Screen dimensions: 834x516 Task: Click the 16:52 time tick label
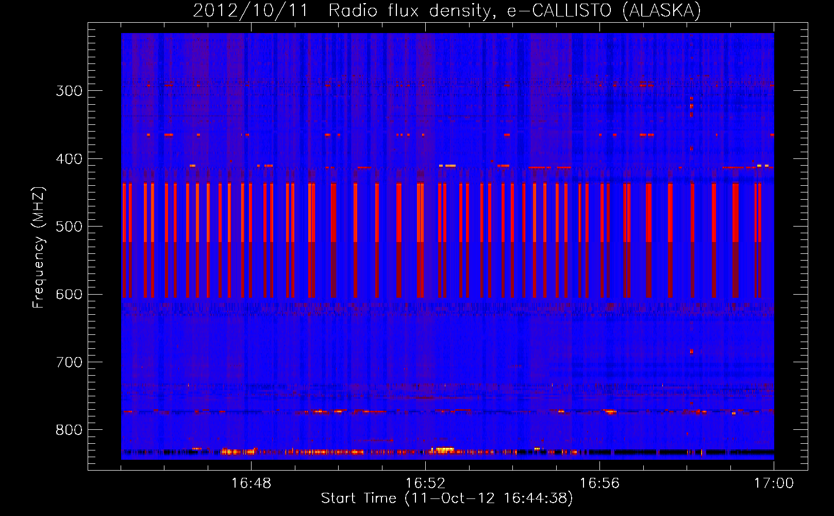click(425, 483)
